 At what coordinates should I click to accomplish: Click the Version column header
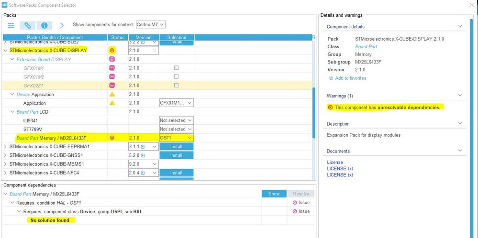[x=144, y=37]
